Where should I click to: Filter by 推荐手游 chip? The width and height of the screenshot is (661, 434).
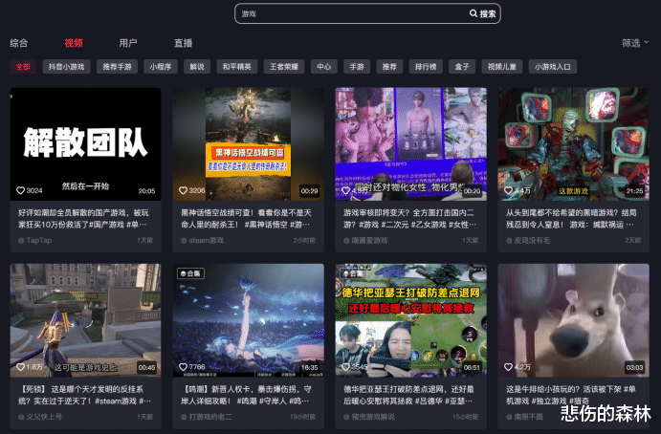coord(118,67)
